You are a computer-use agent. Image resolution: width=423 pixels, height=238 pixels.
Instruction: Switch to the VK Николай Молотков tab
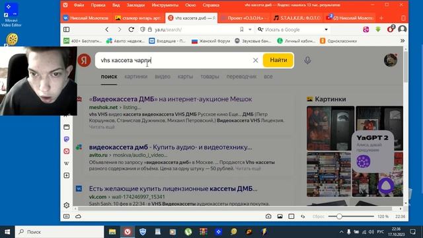86,18
